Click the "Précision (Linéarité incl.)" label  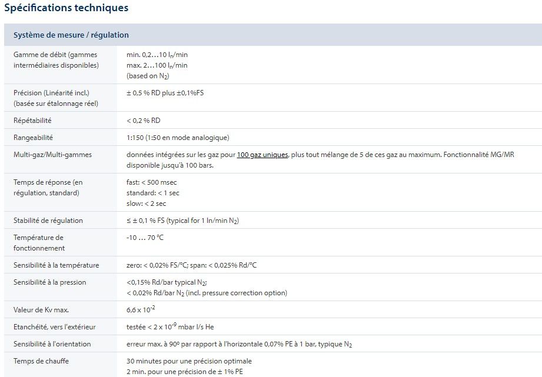52,93
